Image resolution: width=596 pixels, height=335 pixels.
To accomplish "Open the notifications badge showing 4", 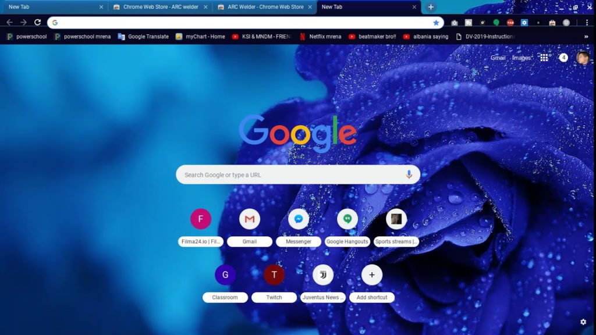I will click(563, 58).
